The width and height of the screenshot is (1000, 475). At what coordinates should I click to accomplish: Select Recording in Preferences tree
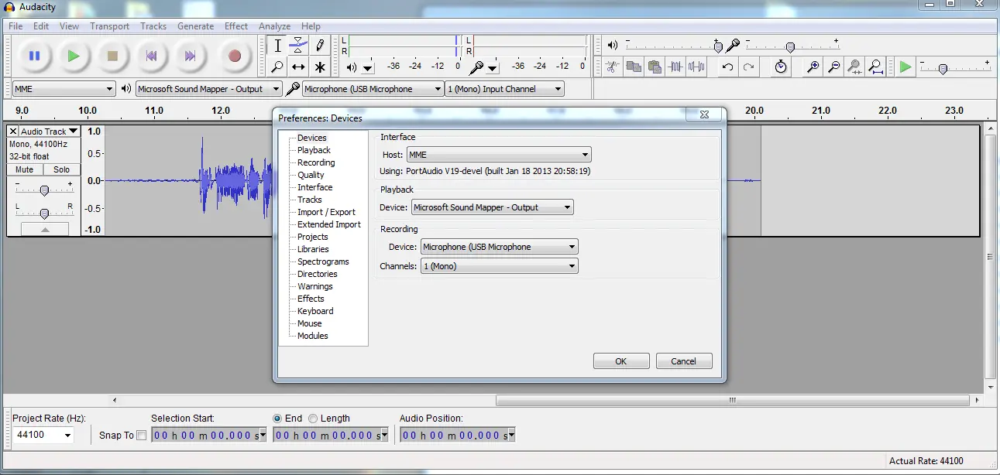[316, 162]
